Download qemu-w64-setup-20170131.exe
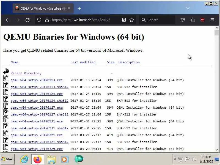220x165 pixels. [x=37, y=121]
